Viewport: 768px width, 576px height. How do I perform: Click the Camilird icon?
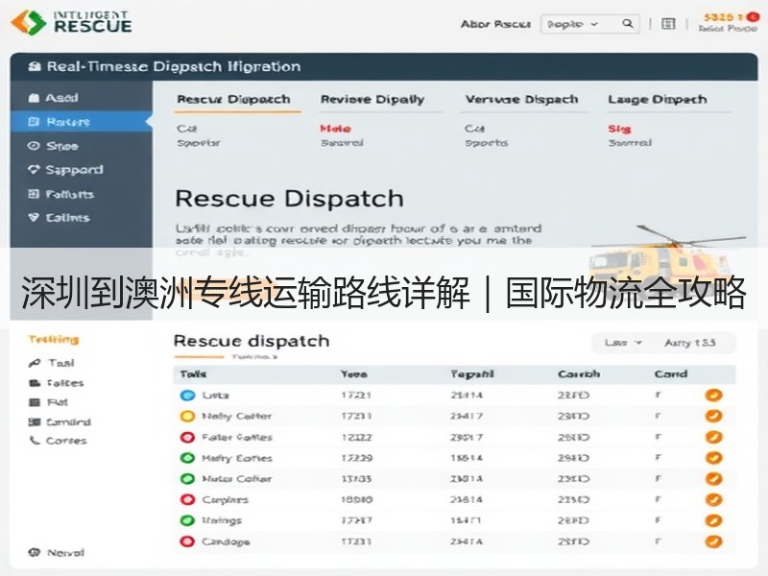tap(35, 421)
